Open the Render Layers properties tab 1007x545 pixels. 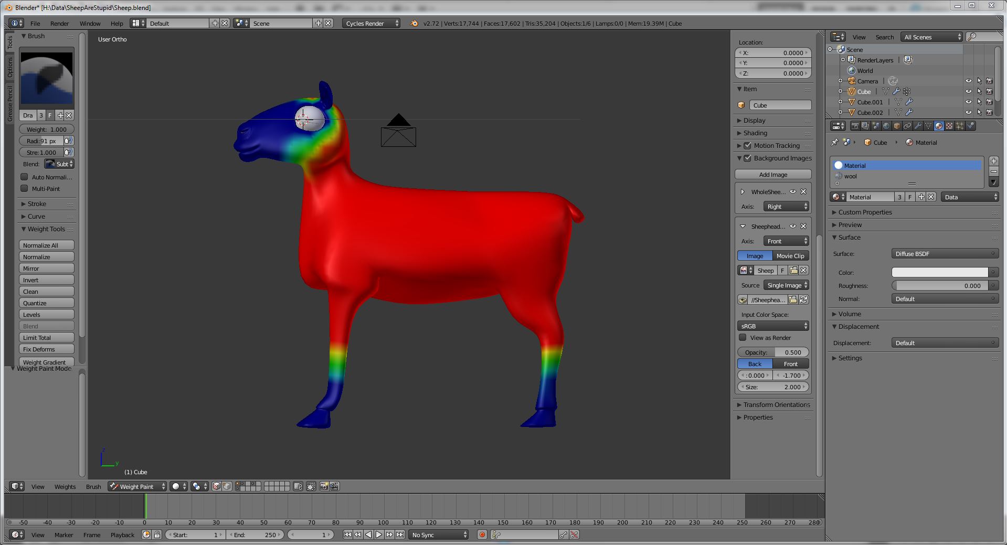pyautogui.click(x=865, y=126)
